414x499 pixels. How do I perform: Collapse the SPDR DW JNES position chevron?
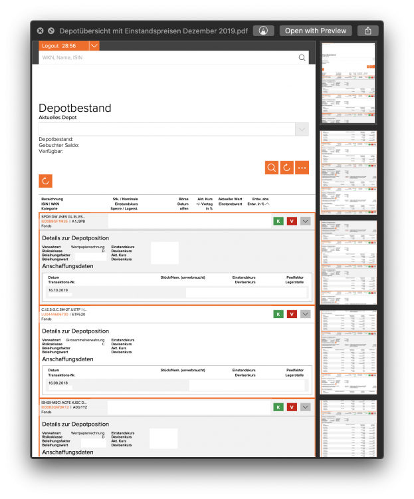(x=305, y=221)
